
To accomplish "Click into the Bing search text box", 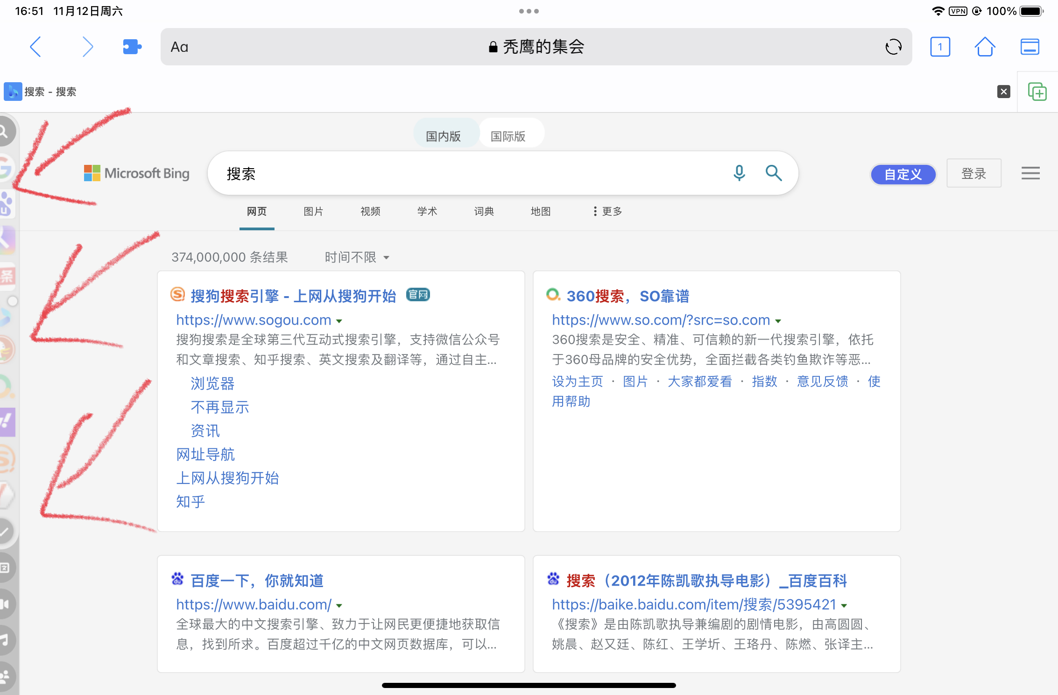I will (x=467, y=173).
